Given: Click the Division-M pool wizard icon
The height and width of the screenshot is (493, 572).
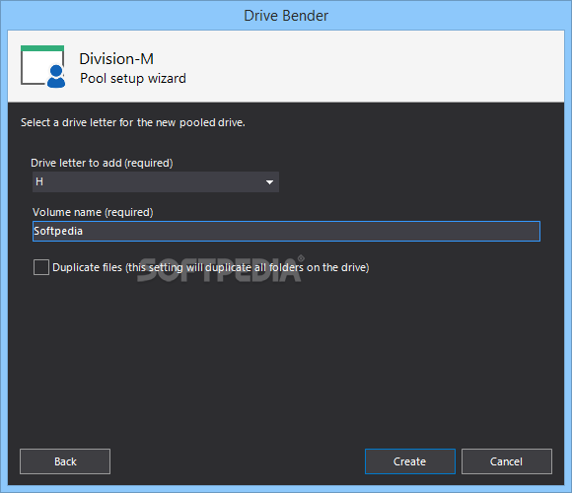Looking at the screenshot, I should pyautogui.click(x=43, y=67).
